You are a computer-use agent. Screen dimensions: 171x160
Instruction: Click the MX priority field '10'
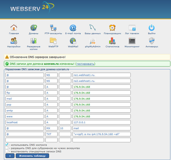[65, 128]
